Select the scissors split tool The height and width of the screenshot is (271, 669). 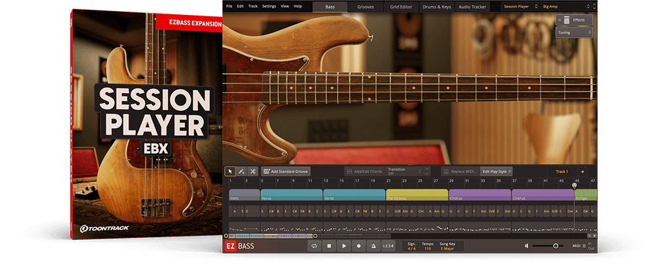(253, 171)
